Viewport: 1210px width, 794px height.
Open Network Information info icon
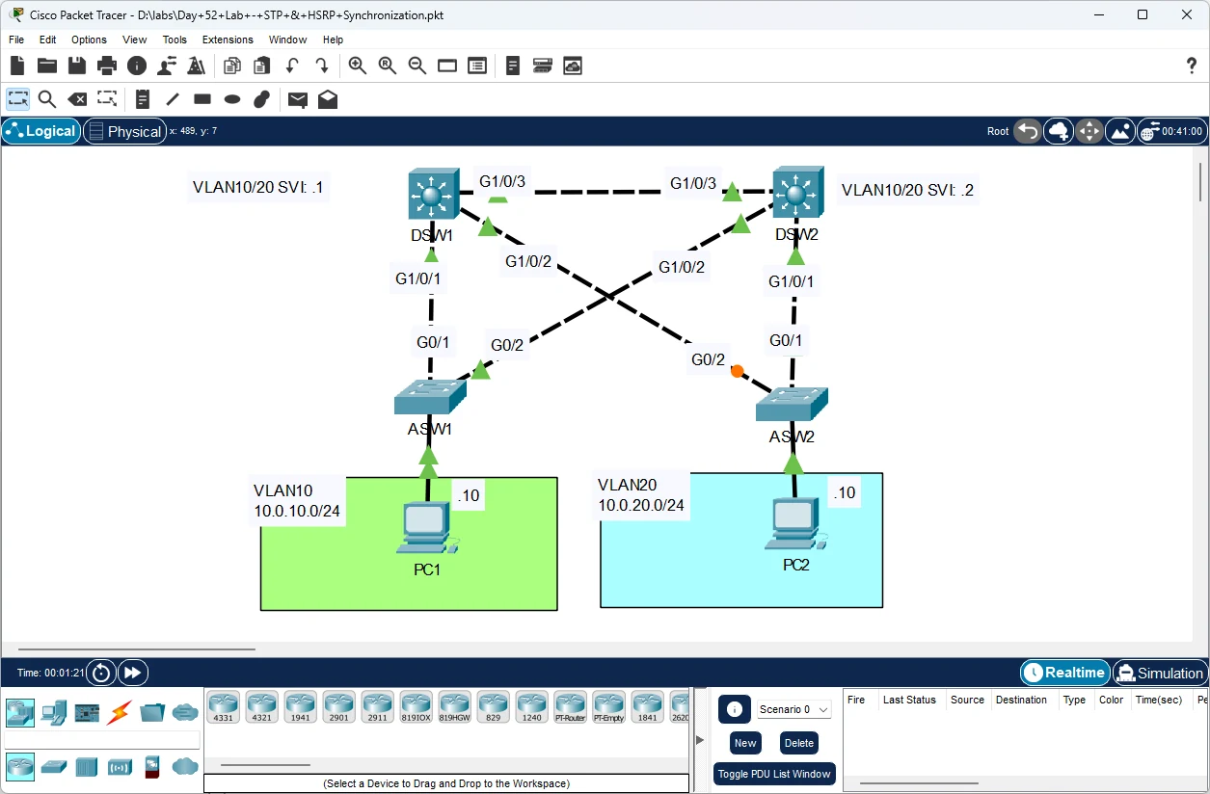tap(137, 66)
